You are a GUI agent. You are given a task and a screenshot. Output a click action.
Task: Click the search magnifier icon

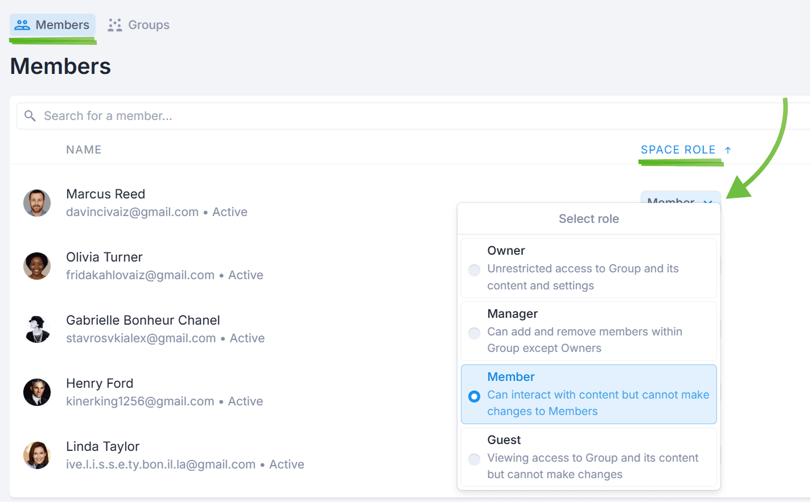click(x=30, y=116)
